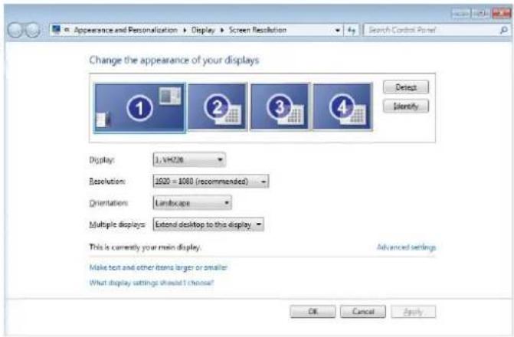The image size is (514, 337).
Task: Close the Screen Resolution window
Action: coord(501,13)
